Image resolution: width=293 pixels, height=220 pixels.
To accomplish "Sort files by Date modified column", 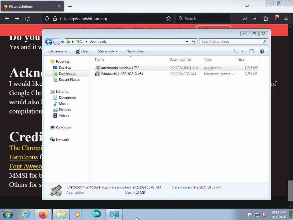I will (185, 60).
